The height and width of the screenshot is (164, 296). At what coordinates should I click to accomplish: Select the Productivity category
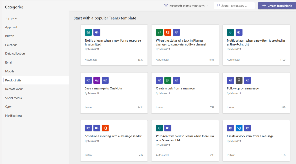click(13, 80)
